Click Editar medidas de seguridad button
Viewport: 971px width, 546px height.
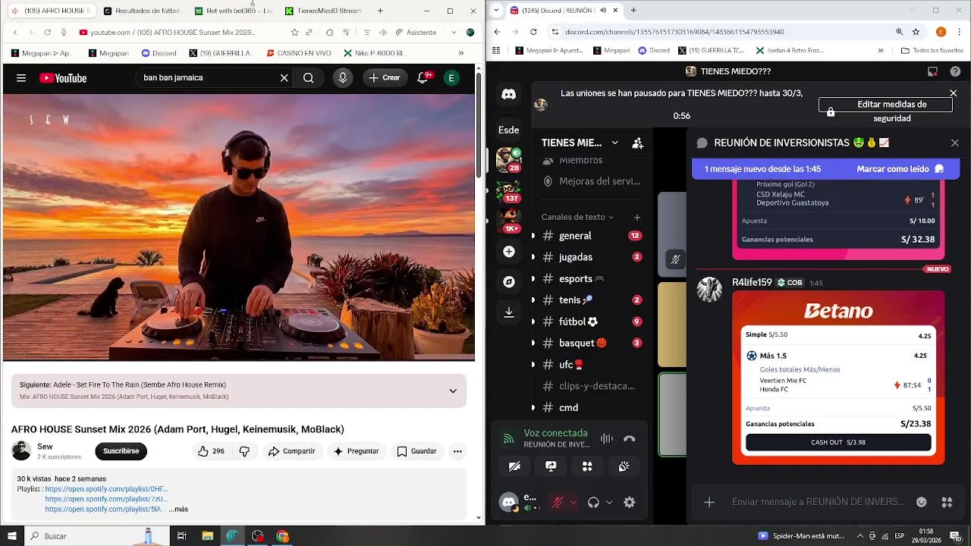[885, 105]
